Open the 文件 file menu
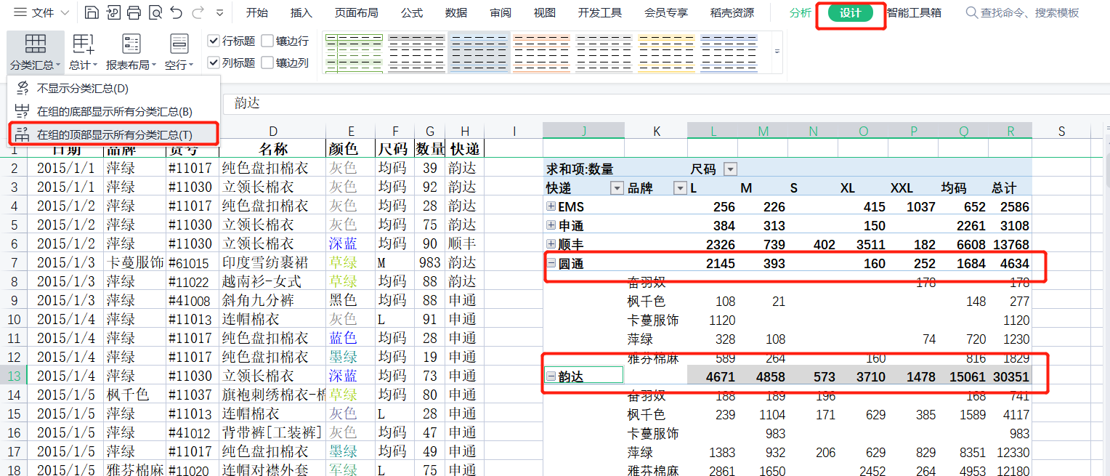The image size is (1110, 476). 43,12
